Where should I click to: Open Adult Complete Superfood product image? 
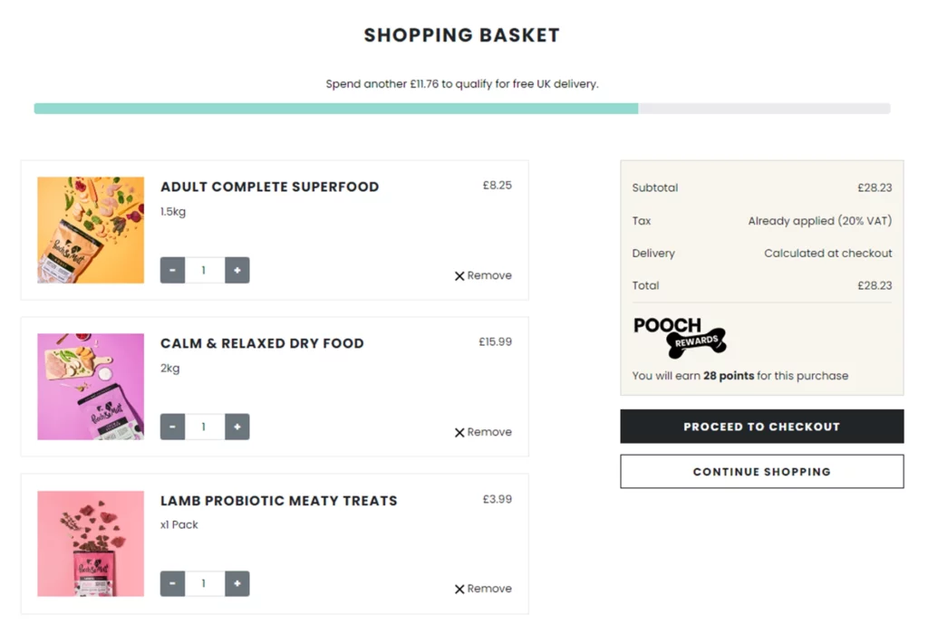click(91, 230)
